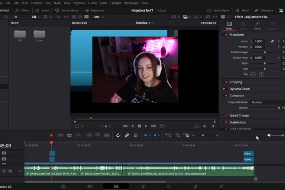Toggle timeline snapping magnet icon
Viewport: 285px width, 190px height.
coord(118,135)
